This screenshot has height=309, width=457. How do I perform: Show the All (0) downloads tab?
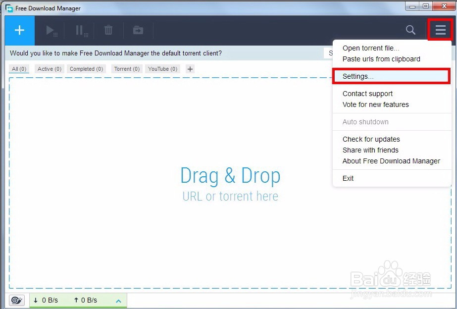19,69
